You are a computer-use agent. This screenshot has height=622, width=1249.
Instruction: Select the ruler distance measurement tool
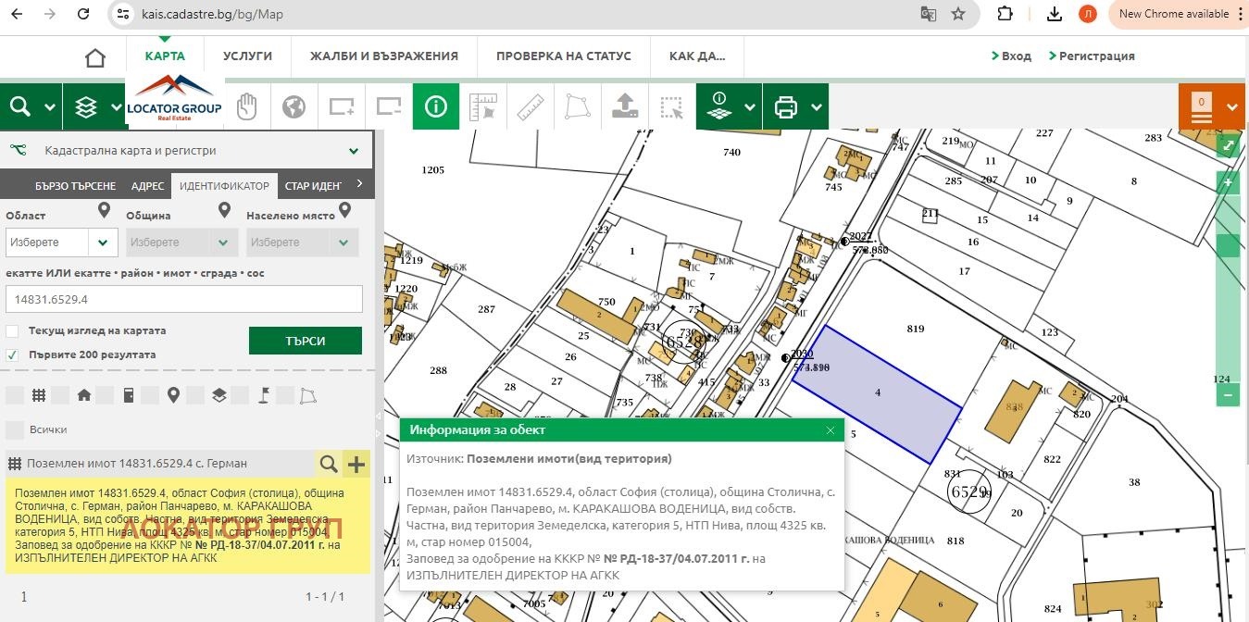tap(530, 107)
